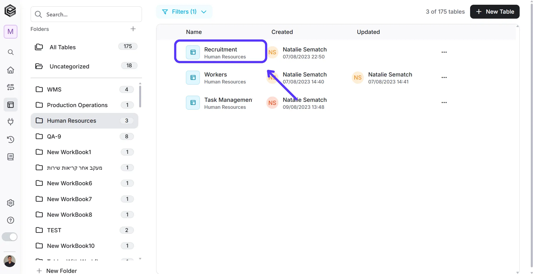Open the integrations plug icon

[x=11, y=122]
